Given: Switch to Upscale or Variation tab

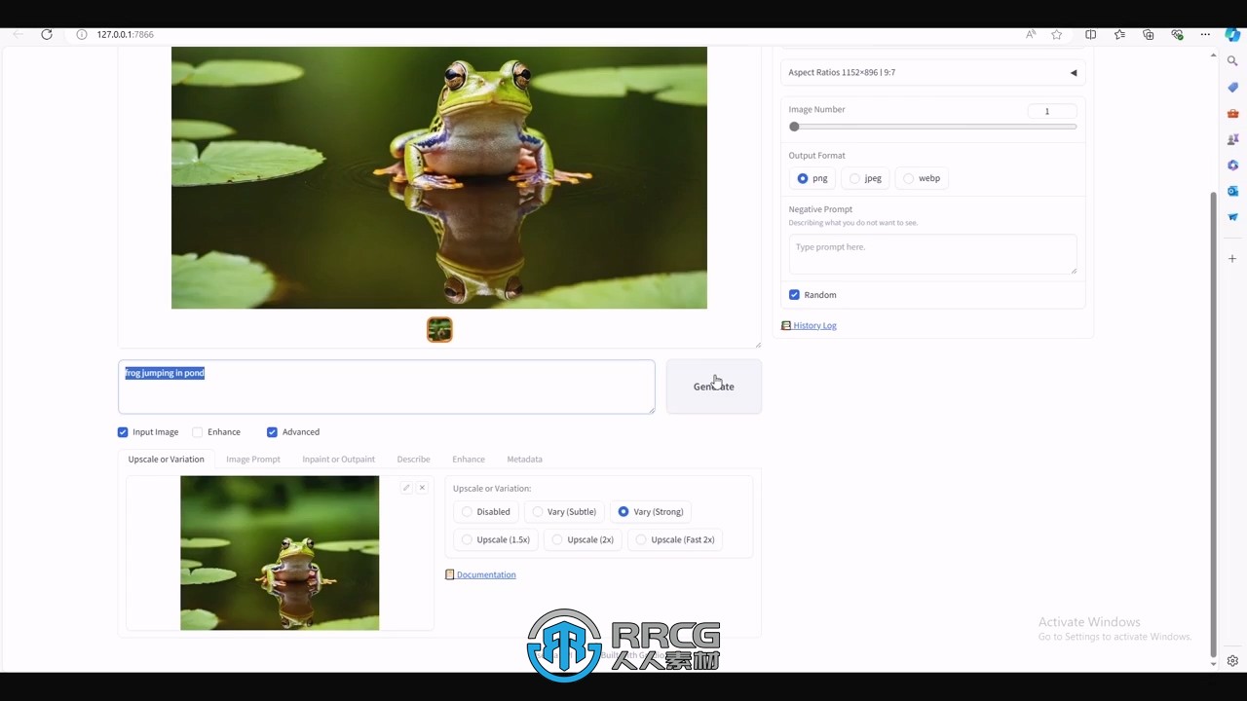Looking at the screenshot, I should (x=167, y=460).
